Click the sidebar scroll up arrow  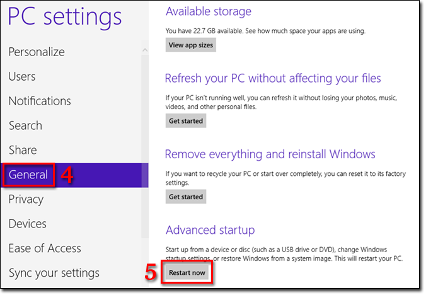pos(144,49)
